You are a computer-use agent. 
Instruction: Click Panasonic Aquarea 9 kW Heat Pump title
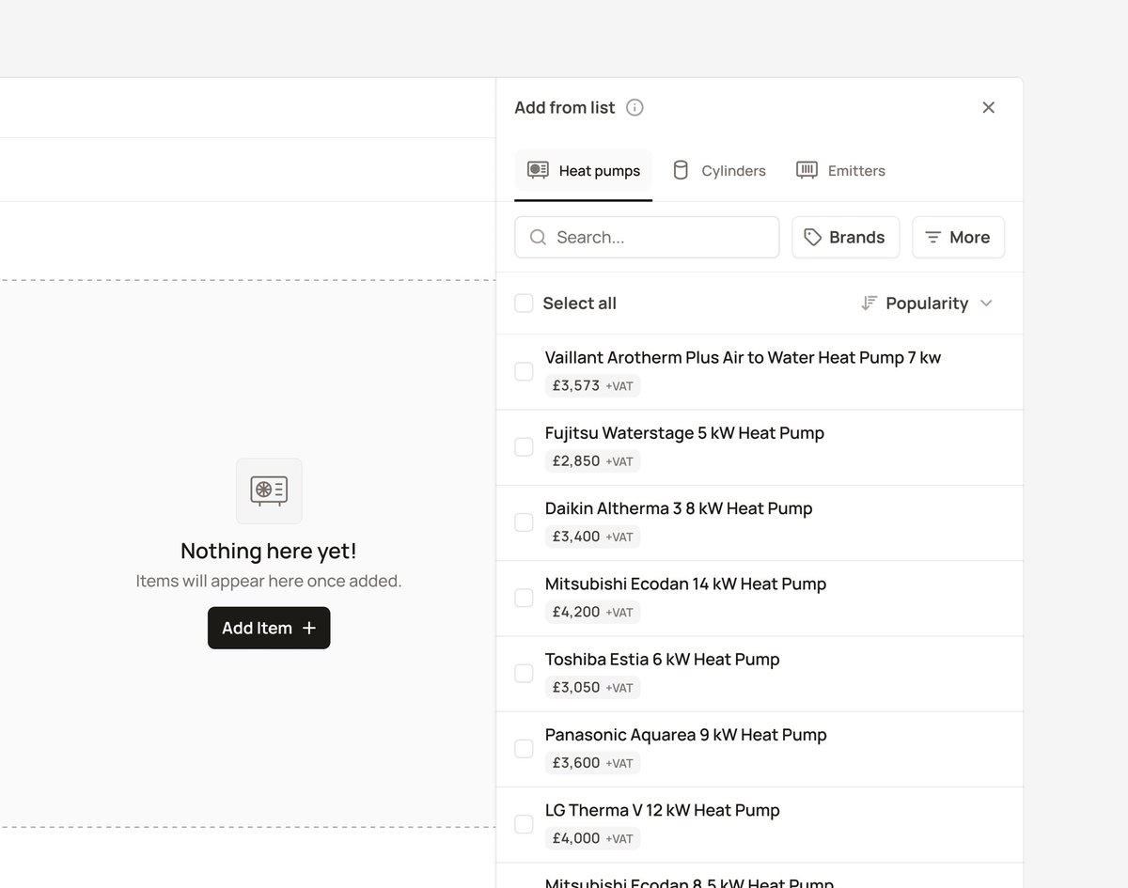point(686,735)
